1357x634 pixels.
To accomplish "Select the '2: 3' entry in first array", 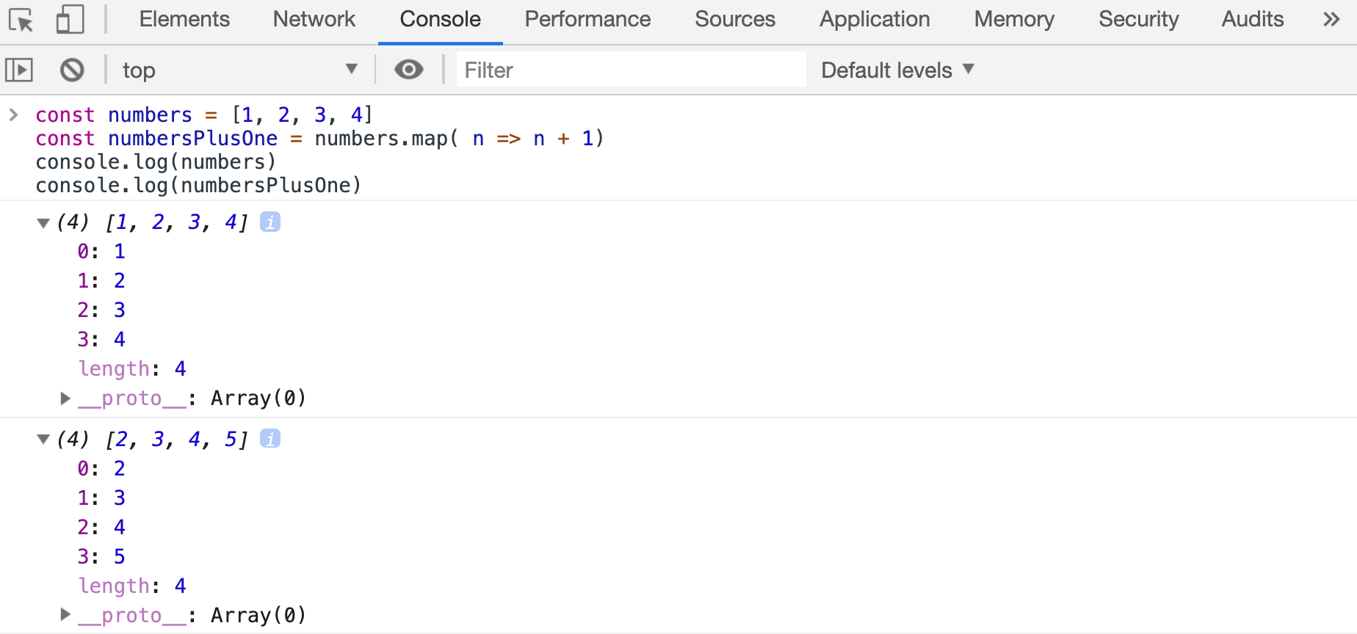I will tap(101, 310).
